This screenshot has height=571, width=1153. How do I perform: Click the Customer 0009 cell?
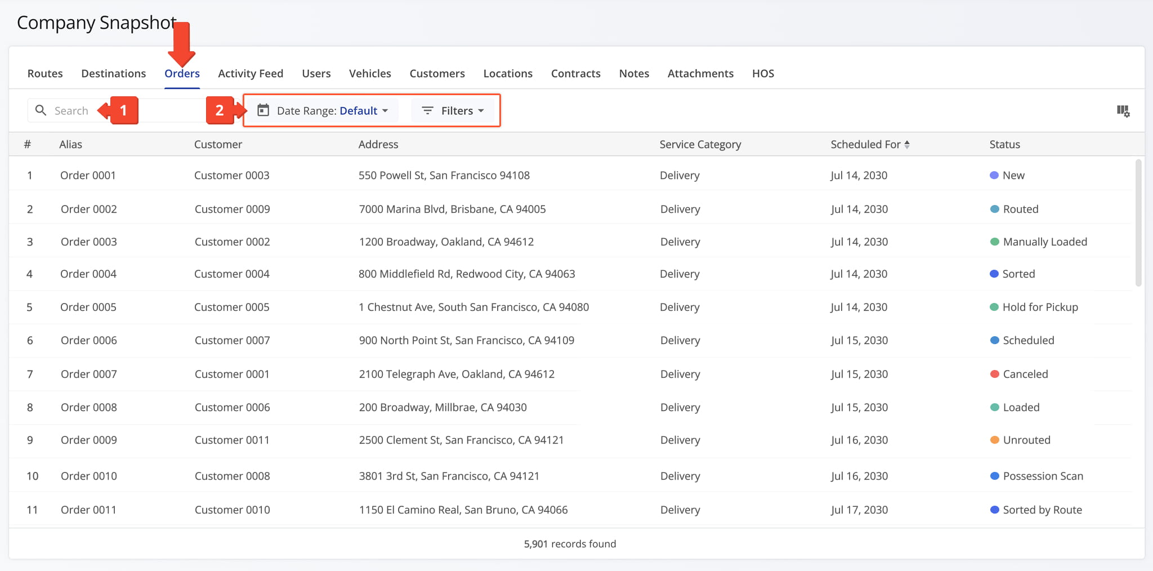coord(233,209)
